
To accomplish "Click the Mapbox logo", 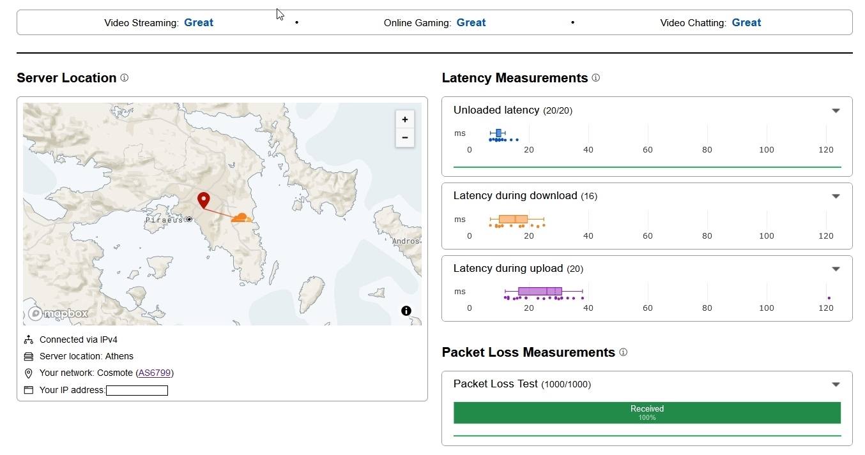I will 58,313.
